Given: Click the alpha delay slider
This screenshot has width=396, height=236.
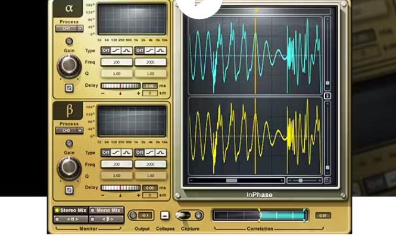Looking at the screenshot, I should 120,86.
